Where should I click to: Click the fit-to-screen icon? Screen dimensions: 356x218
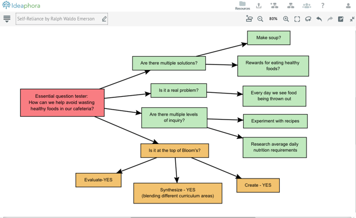point(297,19)
